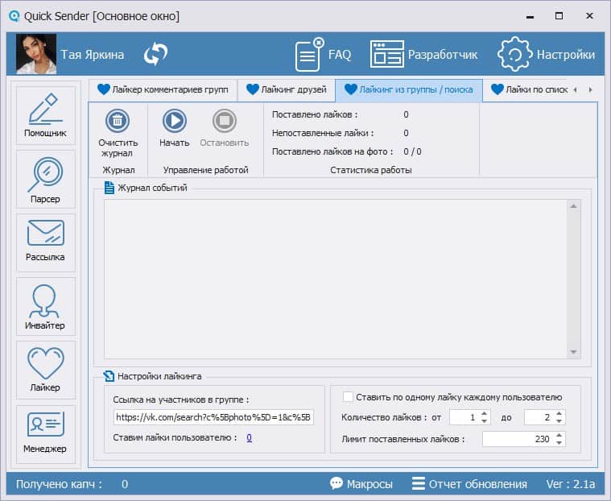Viewport: 611px width, 501px height.
Task: Increase the 'от' likes count
Action: pos(484,414)
